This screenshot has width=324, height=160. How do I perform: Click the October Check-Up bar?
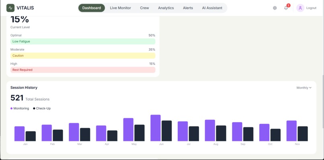275,135
